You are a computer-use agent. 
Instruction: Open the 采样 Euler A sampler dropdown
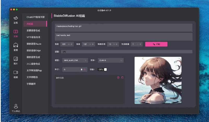(x=111, y=60)
